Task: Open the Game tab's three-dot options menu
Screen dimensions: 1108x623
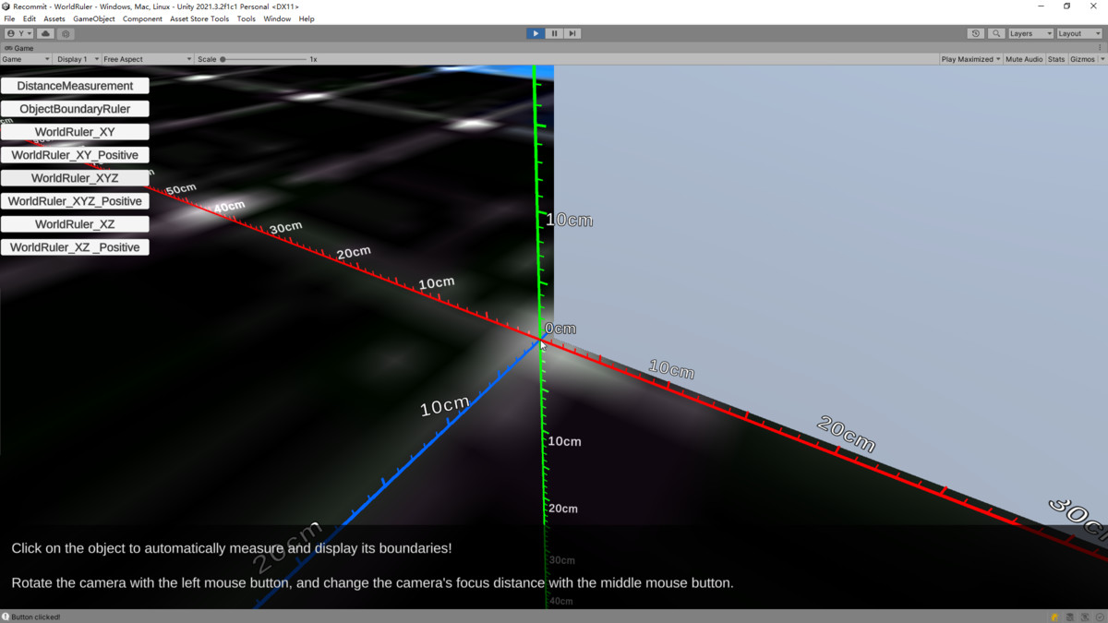Action: 1099,48
